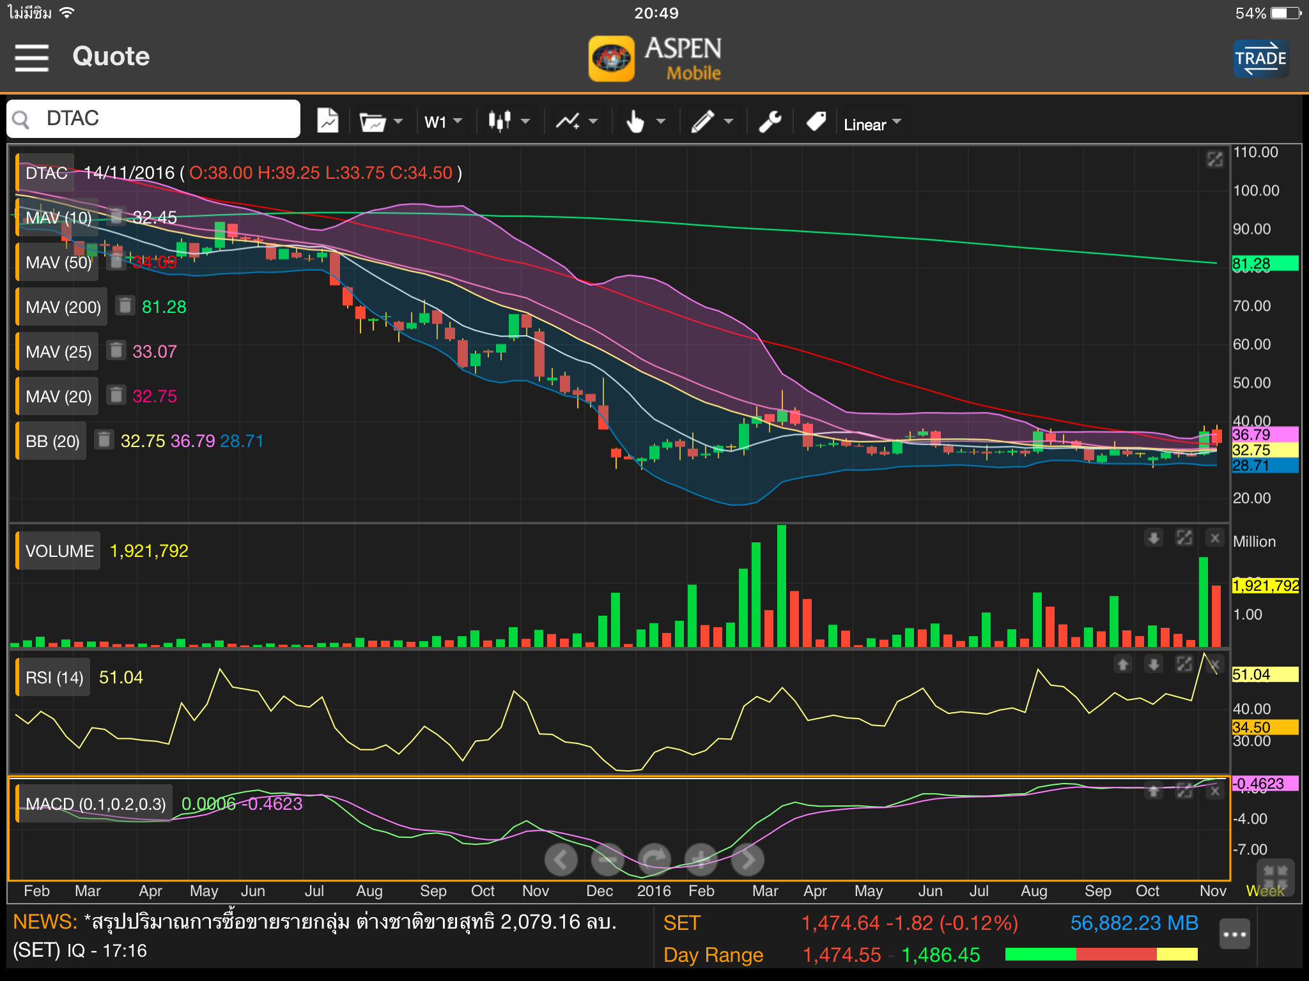Zoom in with the plus button

coord(701,860)
